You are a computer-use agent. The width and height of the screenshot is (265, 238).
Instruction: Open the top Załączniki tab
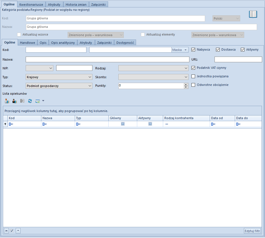[98, 5]
